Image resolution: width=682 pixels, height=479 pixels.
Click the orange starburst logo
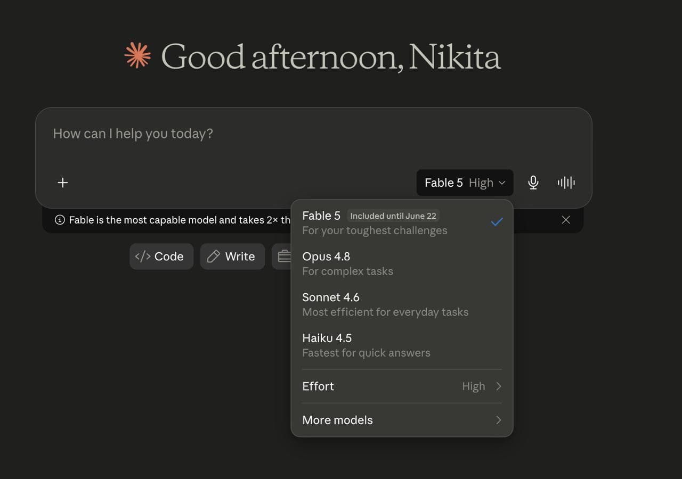coord(137,55)
